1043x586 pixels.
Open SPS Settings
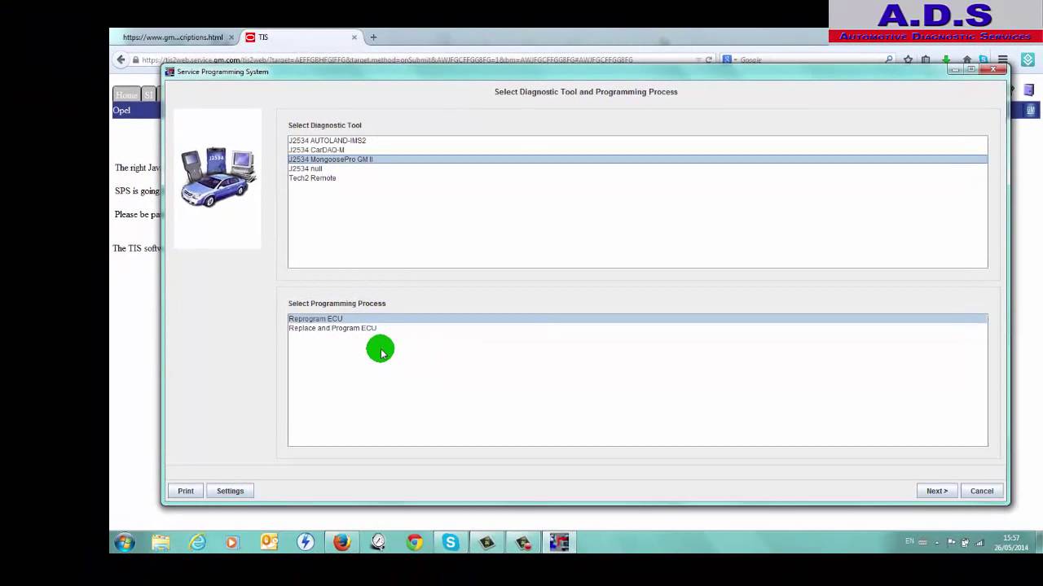coord(230,491)
